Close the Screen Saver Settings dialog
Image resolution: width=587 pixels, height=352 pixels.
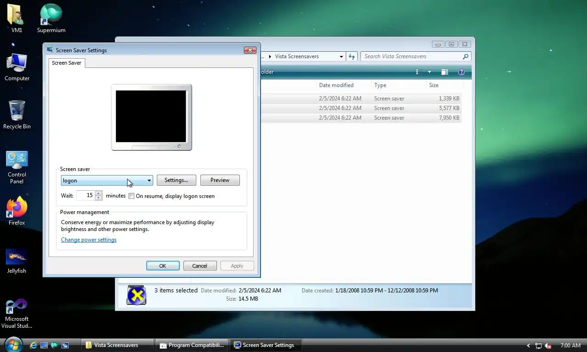pyautogui.click(x=250, y=50)
